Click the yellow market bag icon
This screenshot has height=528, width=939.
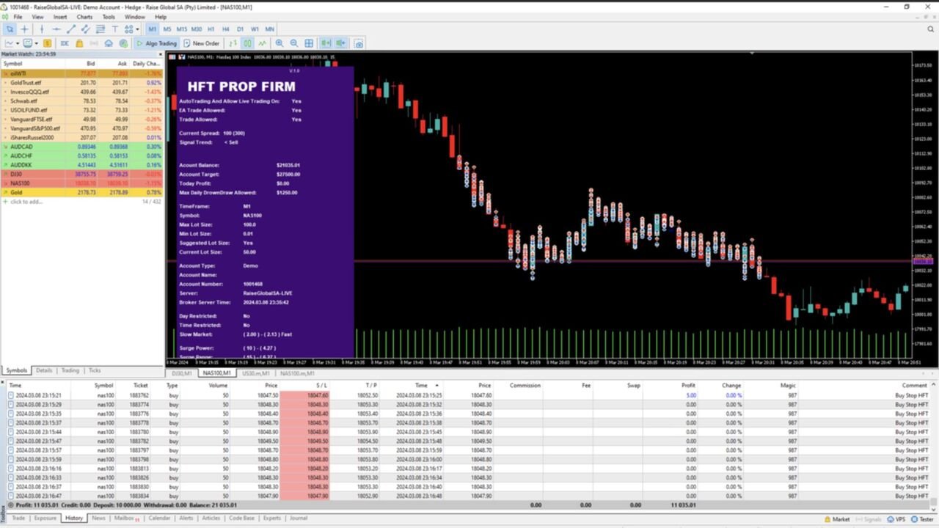[x=79, y=43]
